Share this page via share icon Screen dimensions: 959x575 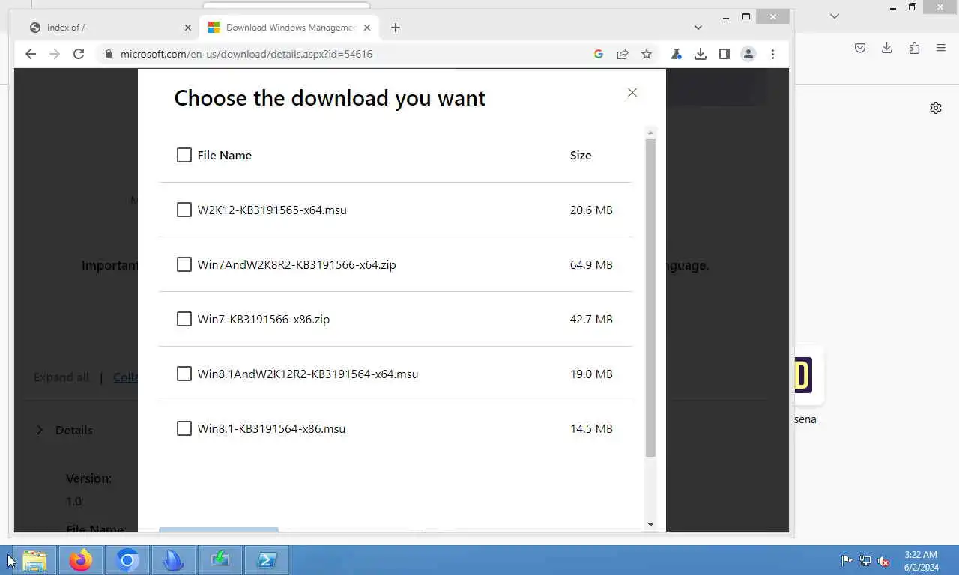623,54
